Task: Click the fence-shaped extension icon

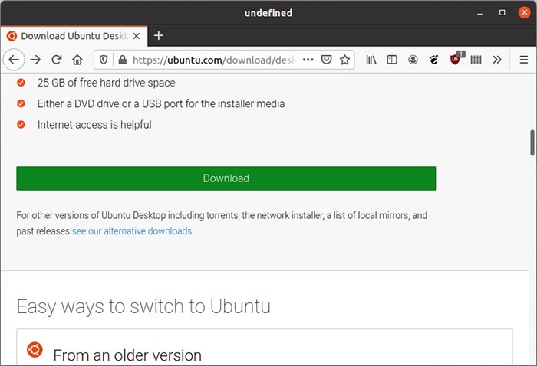Action: click(x=476, y=60)
